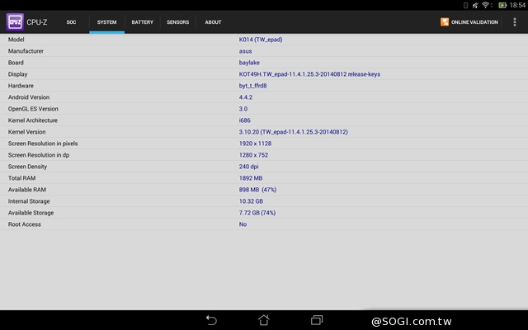Select the Model row label

click(x=16, y=40)
